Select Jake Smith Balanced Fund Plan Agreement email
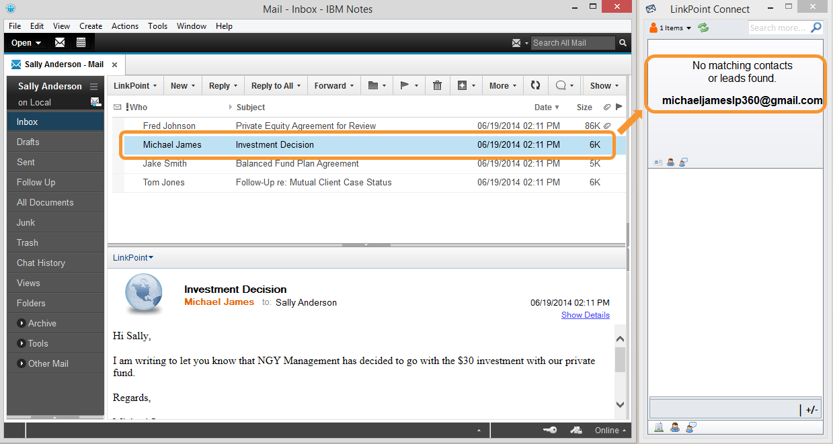 (x=368, y=163)
